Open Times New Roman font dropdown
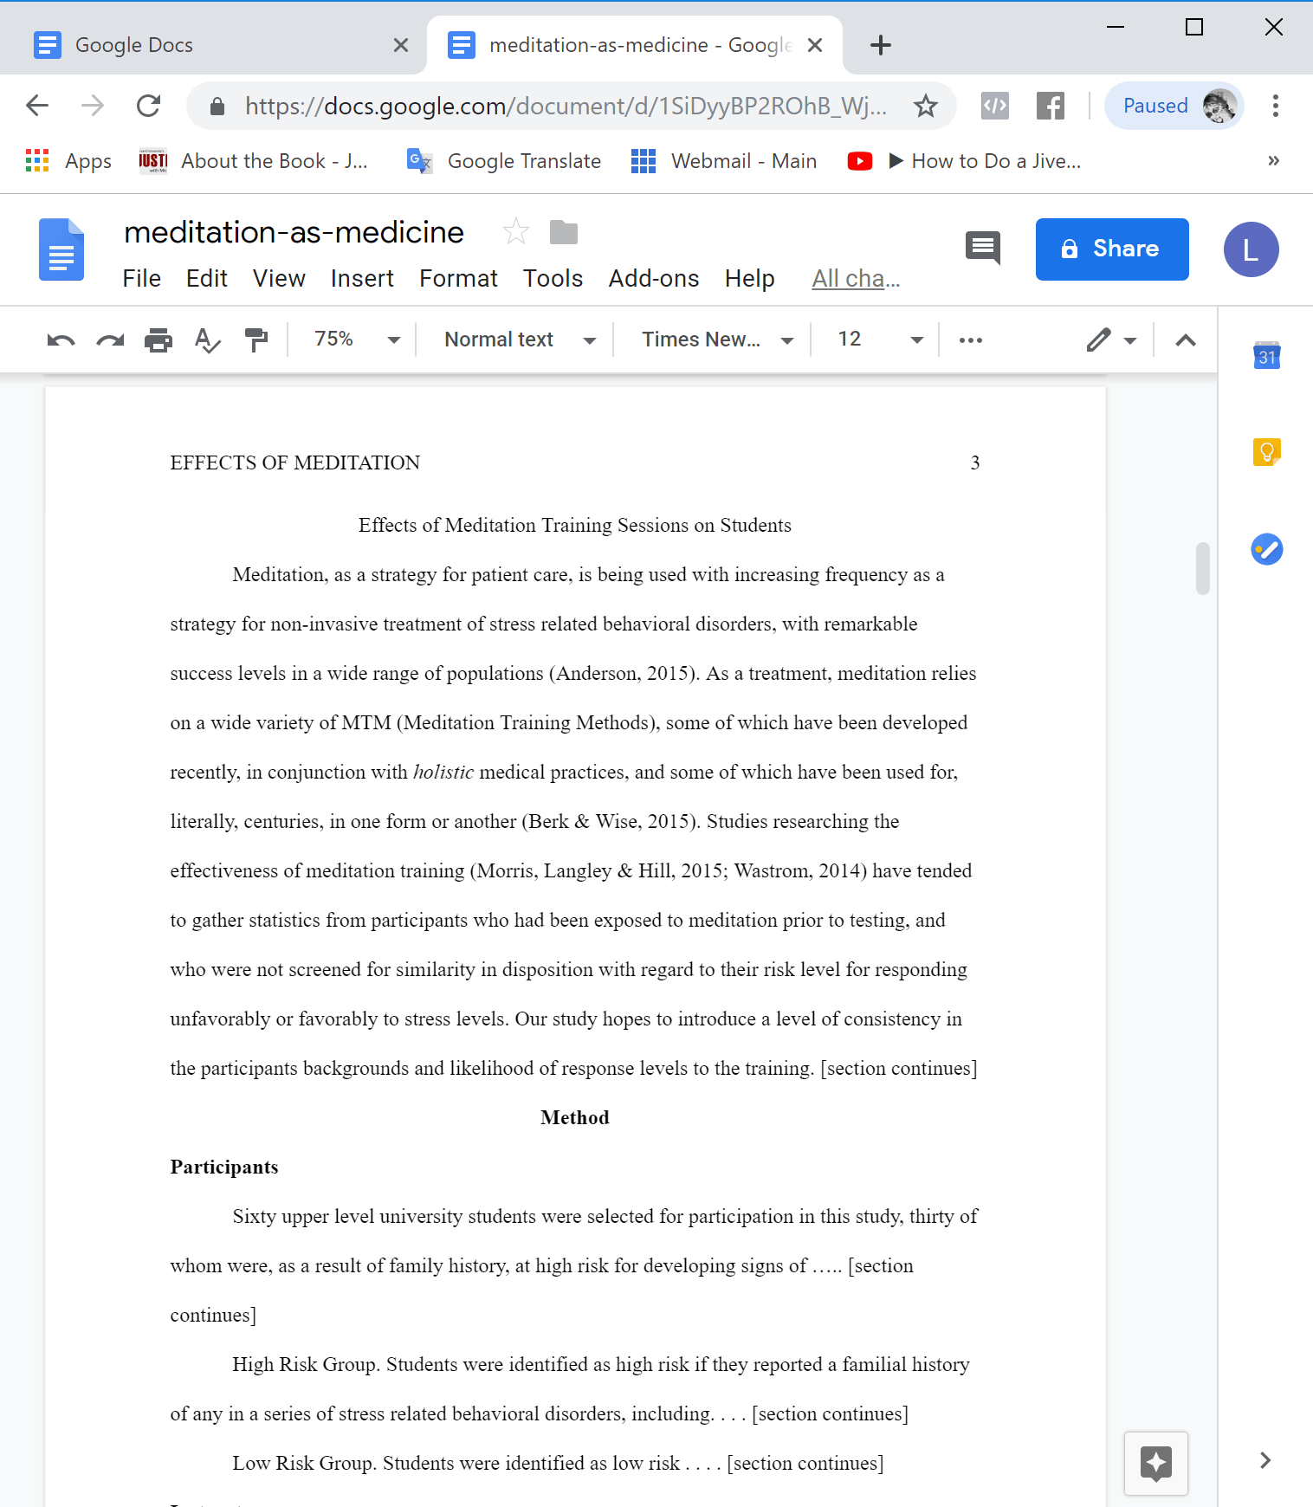1313x1507 pixels. click(717, 340)
